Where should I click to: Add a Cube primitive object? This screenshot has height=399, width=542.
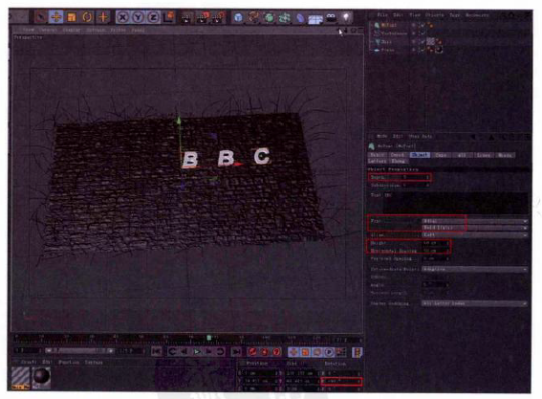pyautogui.click(x=238, y=17)
